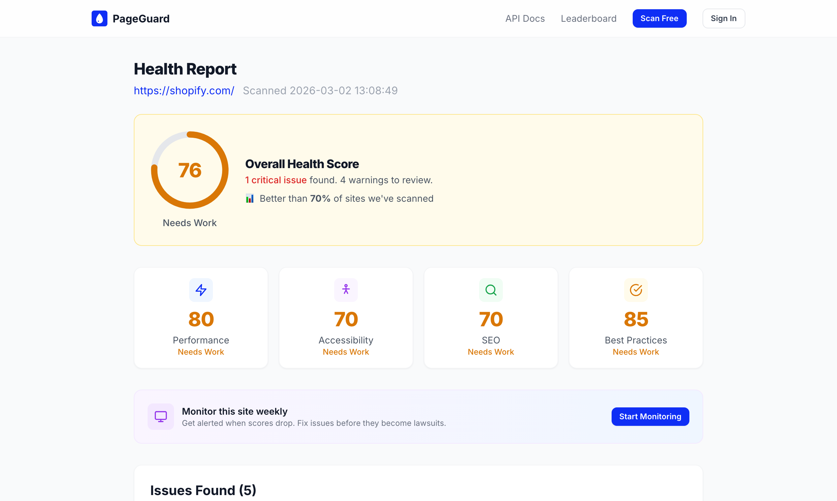Image resolution: width=837 pixels, height=501 pixels.
Task: Click the SEO score card
Action: click(491, 317)
